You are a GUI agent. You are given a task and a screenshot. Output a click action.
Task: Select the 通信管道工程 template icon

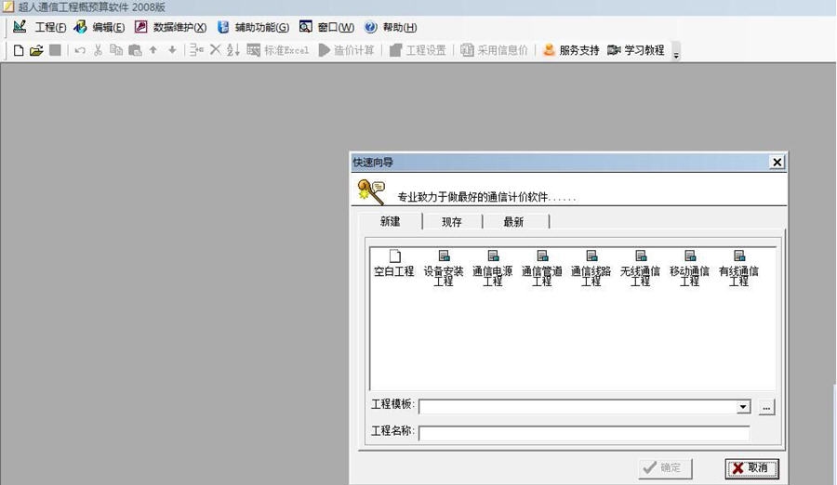(x=542, y=269)
